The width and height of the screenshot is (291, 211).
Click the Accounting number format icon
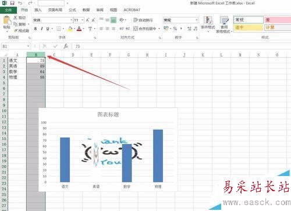pos(166,29)
